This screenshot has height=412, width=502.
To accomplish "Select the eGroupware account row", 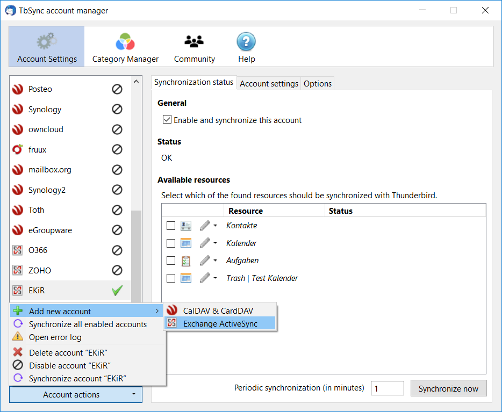I will 70,230.
